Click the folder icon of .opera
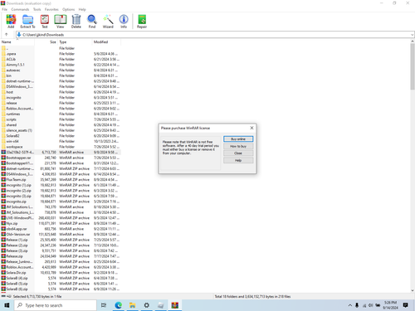Image resolution: width=415 pixels, height=311 pixels. pyautogui.click(x=3, y=54)
